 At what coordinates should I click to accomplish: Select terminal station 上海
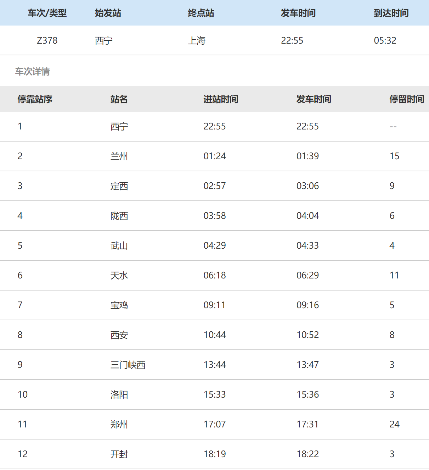pyautogui.click(x=197, y=41)
